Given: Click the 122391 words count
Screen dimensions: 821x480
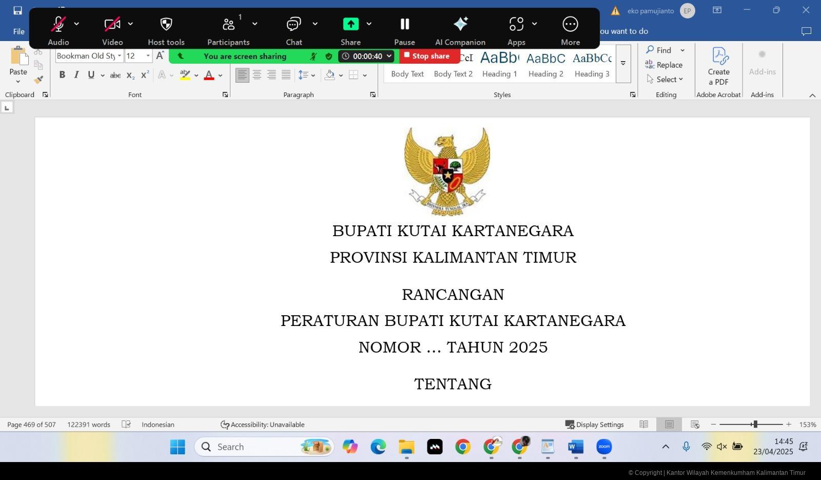Looking at the screenshot, I should click(x=89, y=425).
